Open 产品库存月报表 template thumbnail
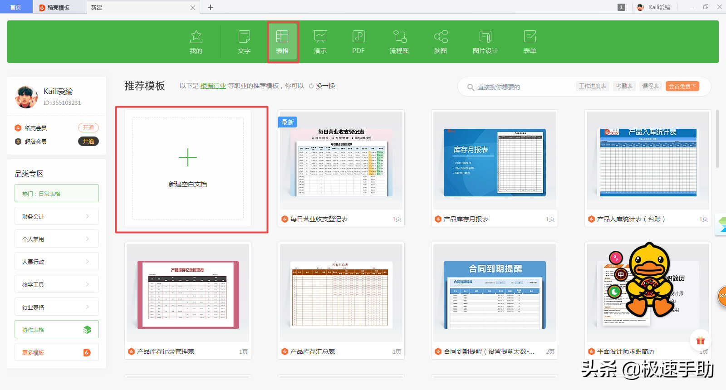Viewport: 726px width, 390px height. pyautogui.click(x=495, y=161)
